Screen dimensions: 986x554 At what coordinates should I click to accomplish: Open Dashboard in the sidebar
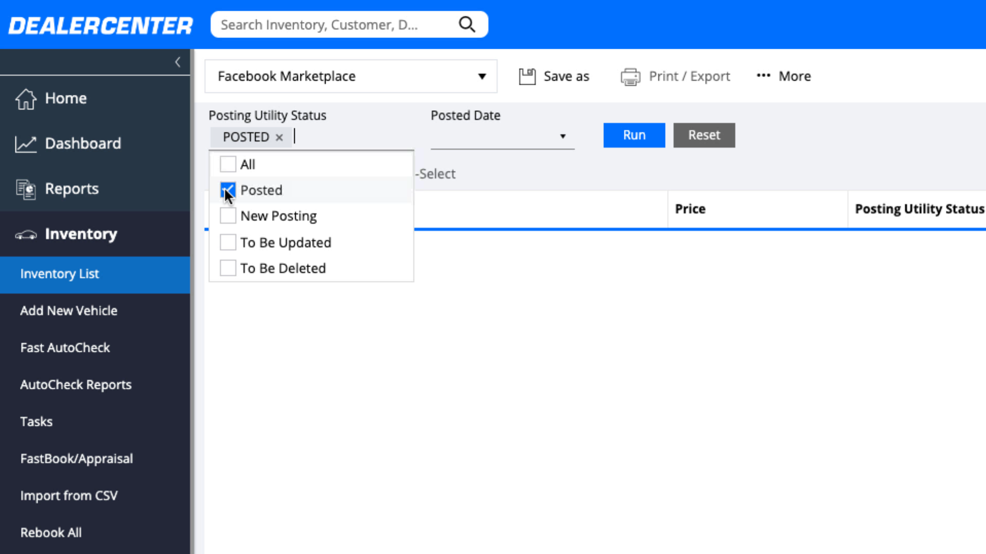pos(95,144)
